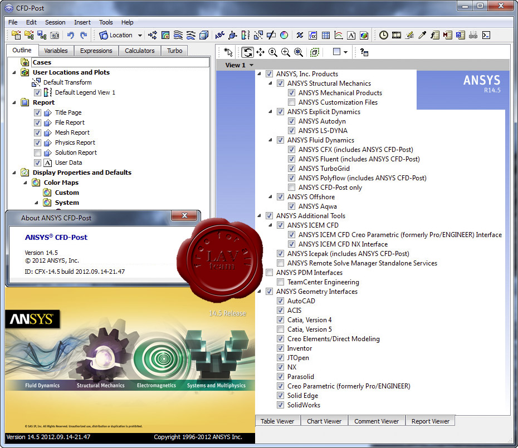Click the Chart icon in toolbar
Image resolution: width=518 pixels, height=448 pixels.
tap(339, 35)
